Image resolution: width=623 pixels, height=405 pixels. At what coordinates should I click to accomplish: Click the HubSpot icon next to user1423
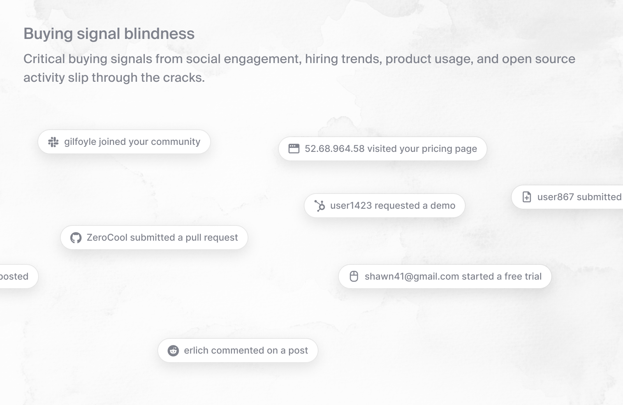tap(320, 206)
